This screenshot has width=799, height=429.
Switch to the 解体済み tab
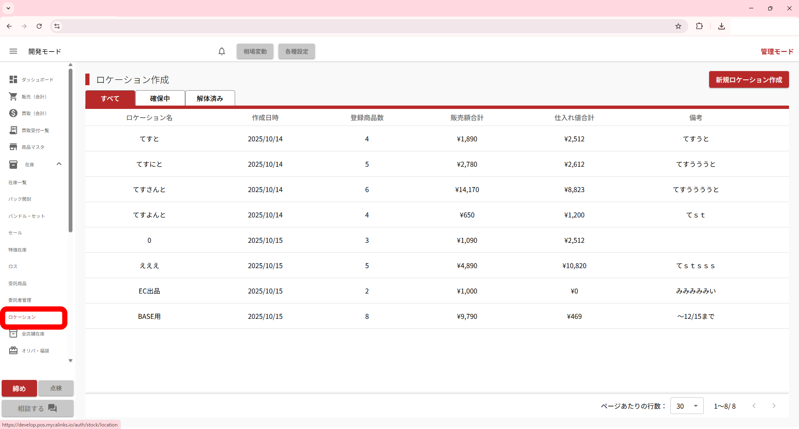[210, 99]
